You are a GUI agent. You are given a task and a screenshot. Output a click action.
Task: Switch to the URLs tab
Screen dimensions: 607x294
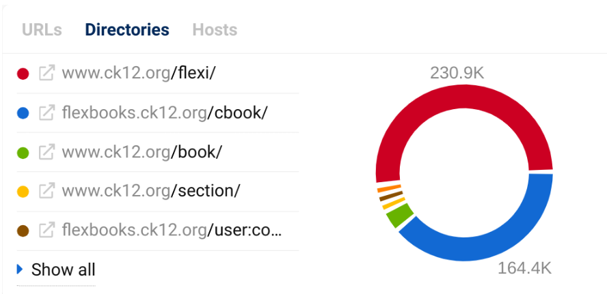pos(42,30)
